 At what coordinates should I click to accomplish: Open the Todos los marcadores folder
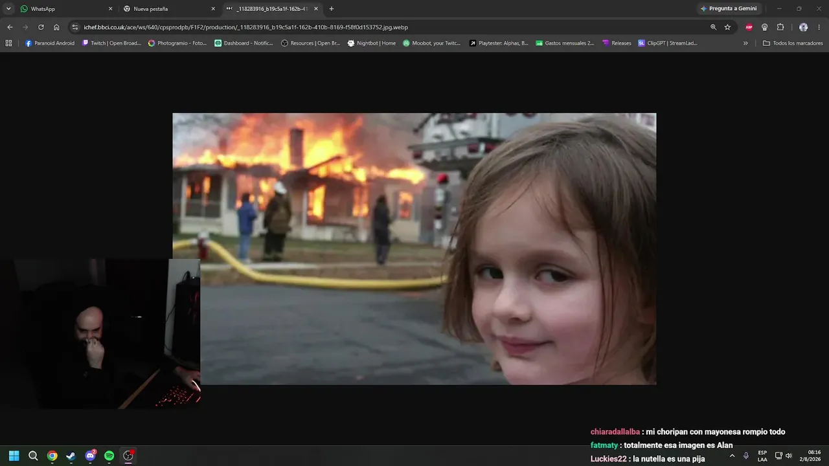coord(793,43)
